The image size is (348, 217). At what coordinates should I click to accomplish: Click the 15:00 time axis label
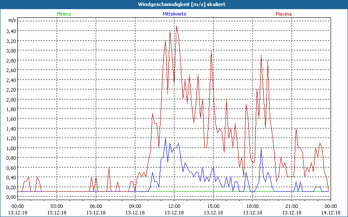coord(213,206)
